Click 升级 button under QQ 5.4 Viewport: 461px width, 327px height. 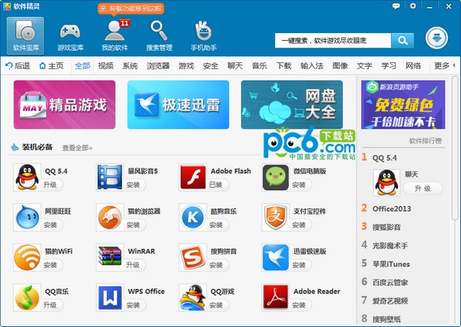(x=50, y=185)
